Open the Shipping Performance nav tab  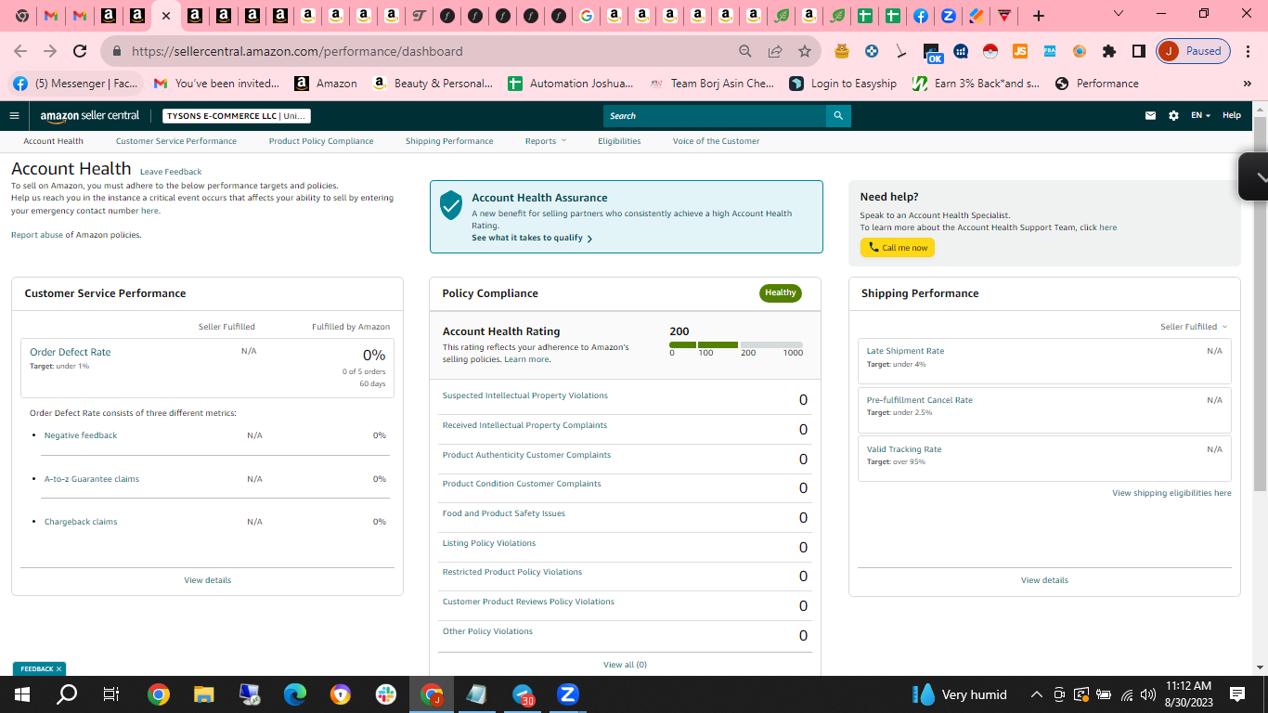pyautogui.click(x=449, y=141)
